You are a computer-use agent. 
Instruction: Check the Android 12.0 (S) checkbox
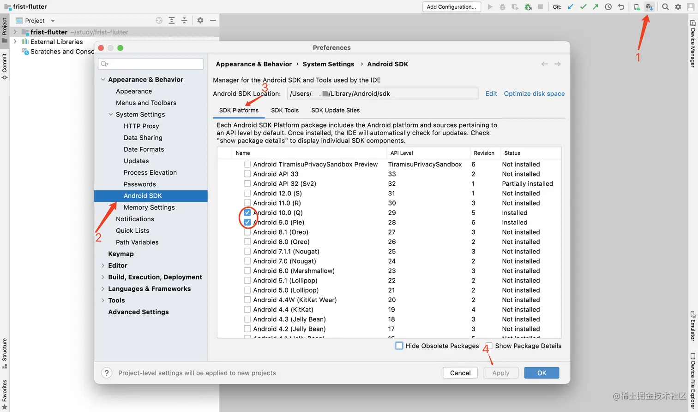click(247, 193)
